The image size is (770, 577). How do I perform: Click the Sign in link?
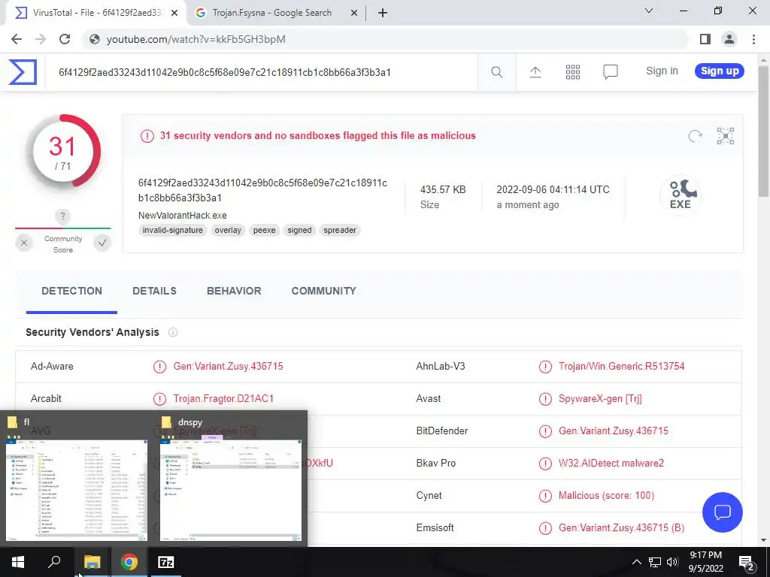(662, 71)
